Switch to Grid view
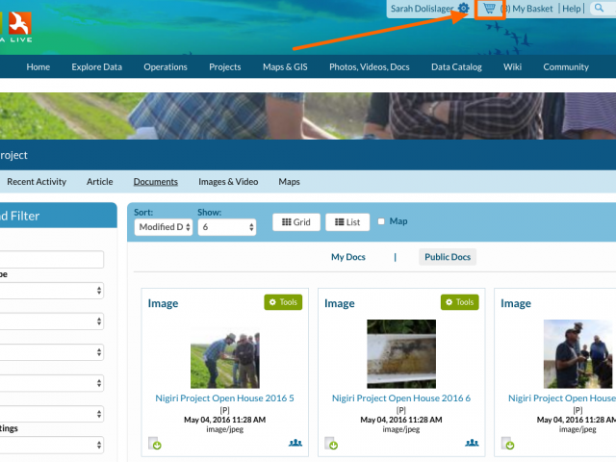616x462 pixels. (296, 222)
